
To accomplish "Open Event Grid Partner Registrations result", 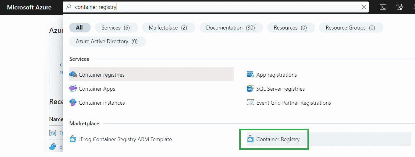I will [294, 103].
